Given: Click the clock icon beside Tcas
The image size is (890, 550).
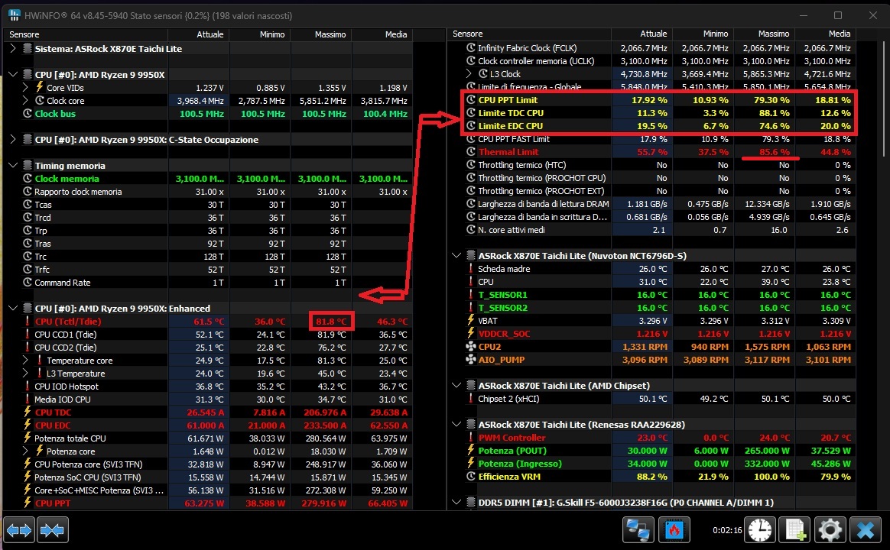Looking at the screenshot, I should click(28, 204).
